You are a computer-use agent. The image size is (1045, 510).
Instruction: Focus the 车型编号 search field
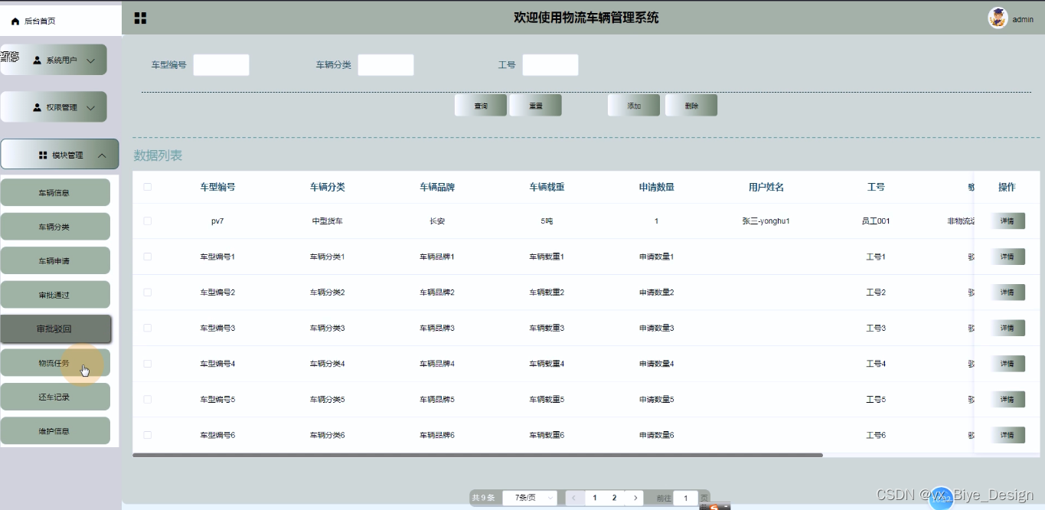pyautogui.click(x=221, y=65)
